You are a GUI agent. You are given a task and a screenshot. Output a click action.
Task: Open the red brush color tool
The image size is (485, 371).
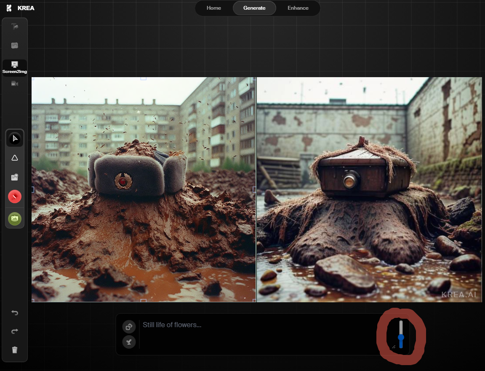click(15, 196)
